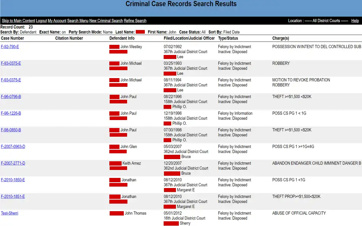
Task: Open My Account page
Action: tap(57, 21)
